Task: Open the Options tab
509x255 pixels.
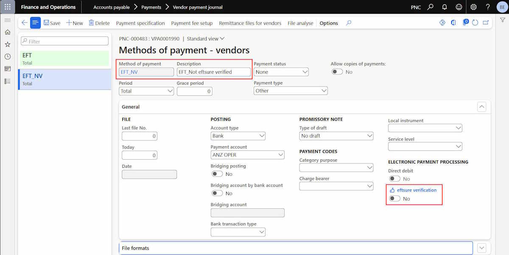Action: 329,23
